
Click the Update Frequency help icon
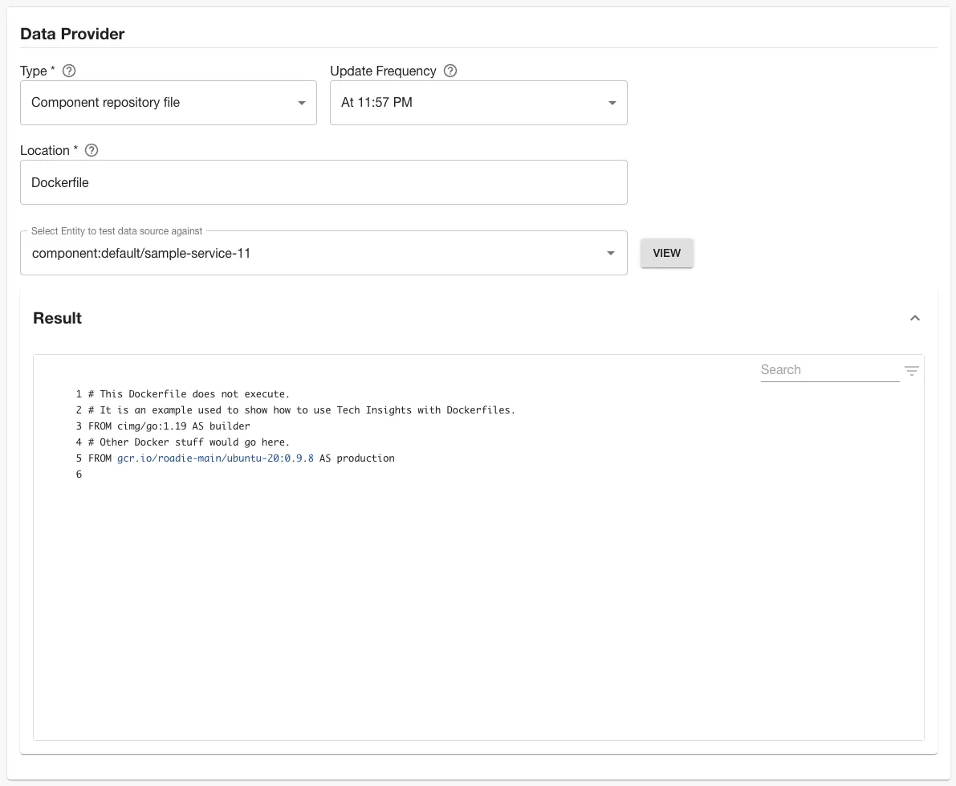pos(450,71)
